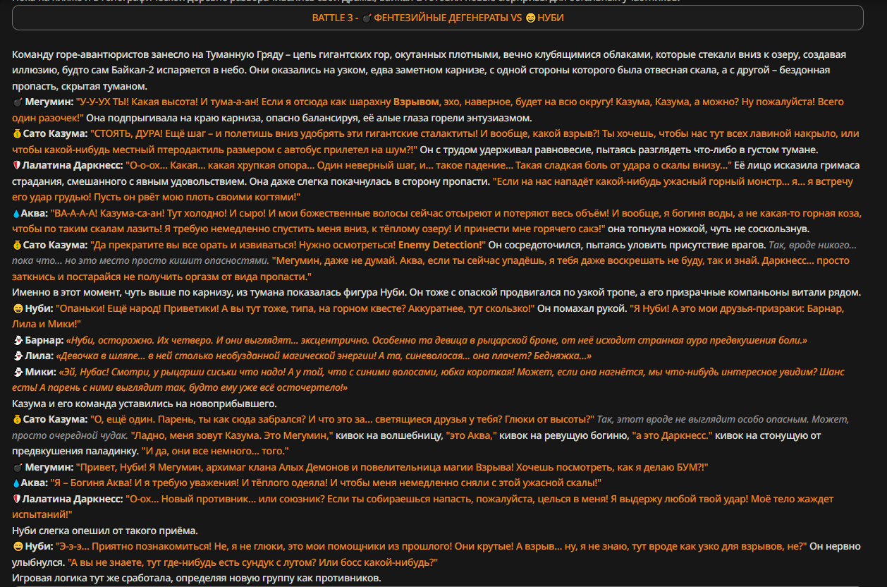Screen dimensions: 887x587
Task: Click name "Лалатина Даркнесс:" before "О-о-ох… Какая"
Action: (73, 165)
